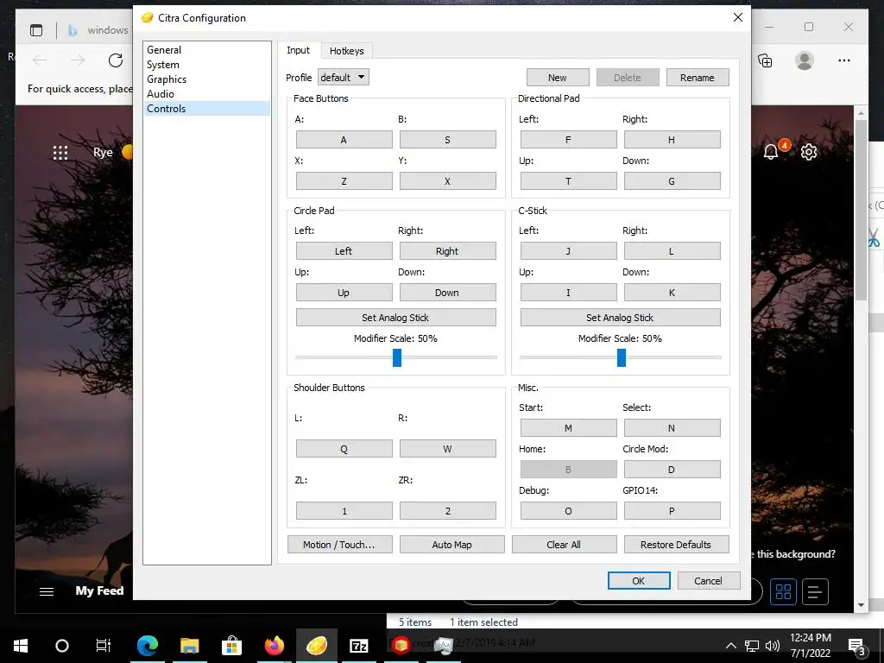Switch to Citra lemon icon in taskbar
884x663 pixels.
(317, 645)
